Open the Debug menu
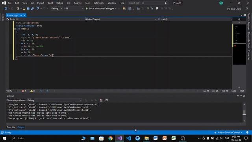The height and width of the screenshot is (142, 252). pos(59,3)
